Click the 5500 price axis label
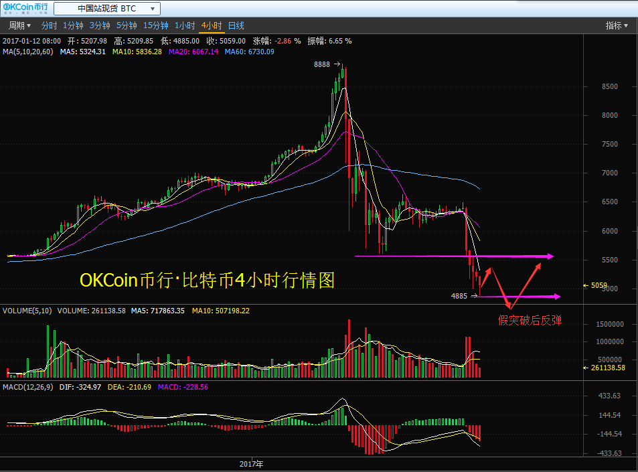 (x=609, y=260)
